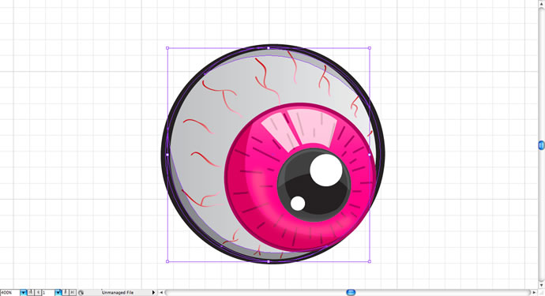Go to the first artboard
545x296 pixels.
point(31,293)
